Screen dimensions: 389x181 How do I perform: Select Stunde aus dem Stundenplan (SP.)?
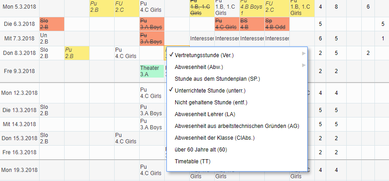237,79
